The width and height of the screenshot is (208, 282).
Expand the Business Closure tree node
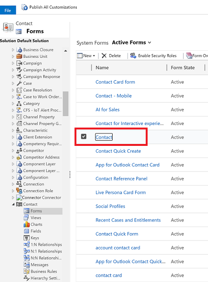pos(13,50)
